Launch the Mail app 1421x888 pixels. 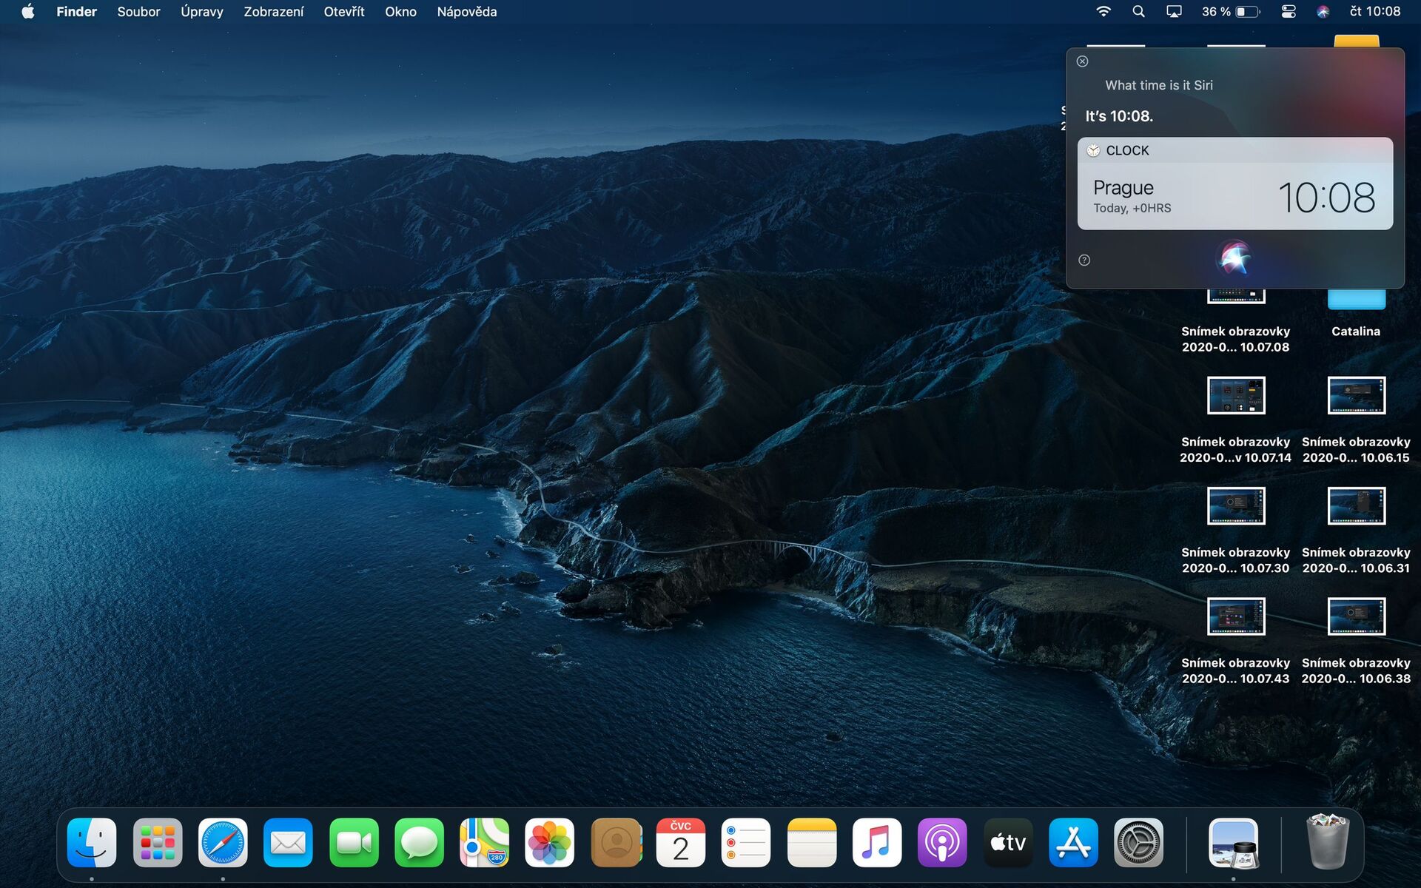[x=288, y=842]
